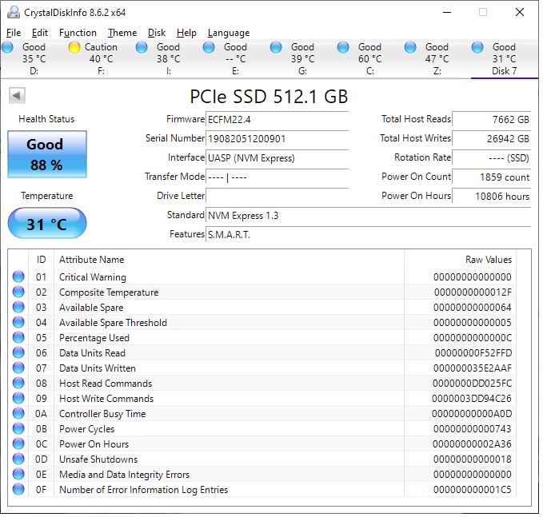Click the PCIe SSD 512.1 GB model title

coord(269,97)
